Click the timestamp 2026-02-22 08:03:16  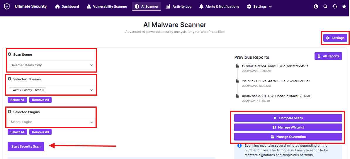click(257, 86)
